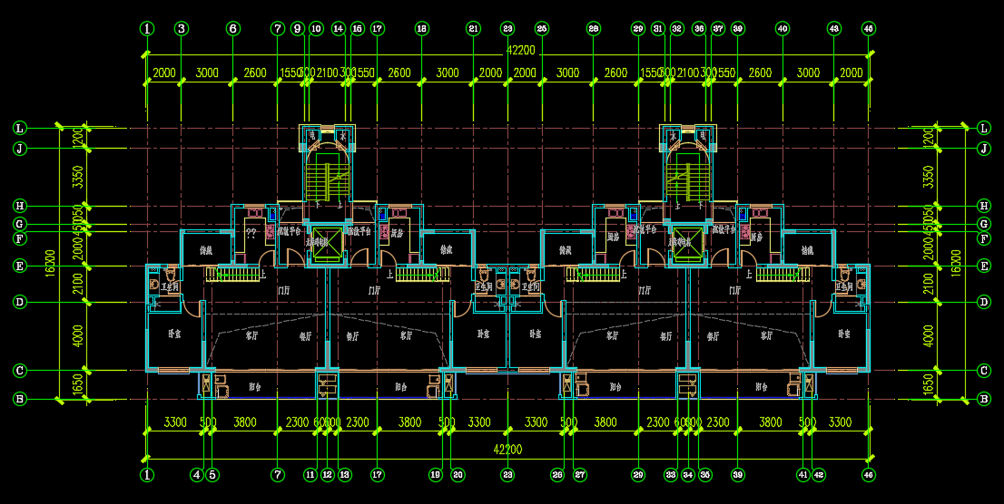Click grid axis bubble 40
The height and width of the screenshot is (504, 1004).
coord(782,29)
